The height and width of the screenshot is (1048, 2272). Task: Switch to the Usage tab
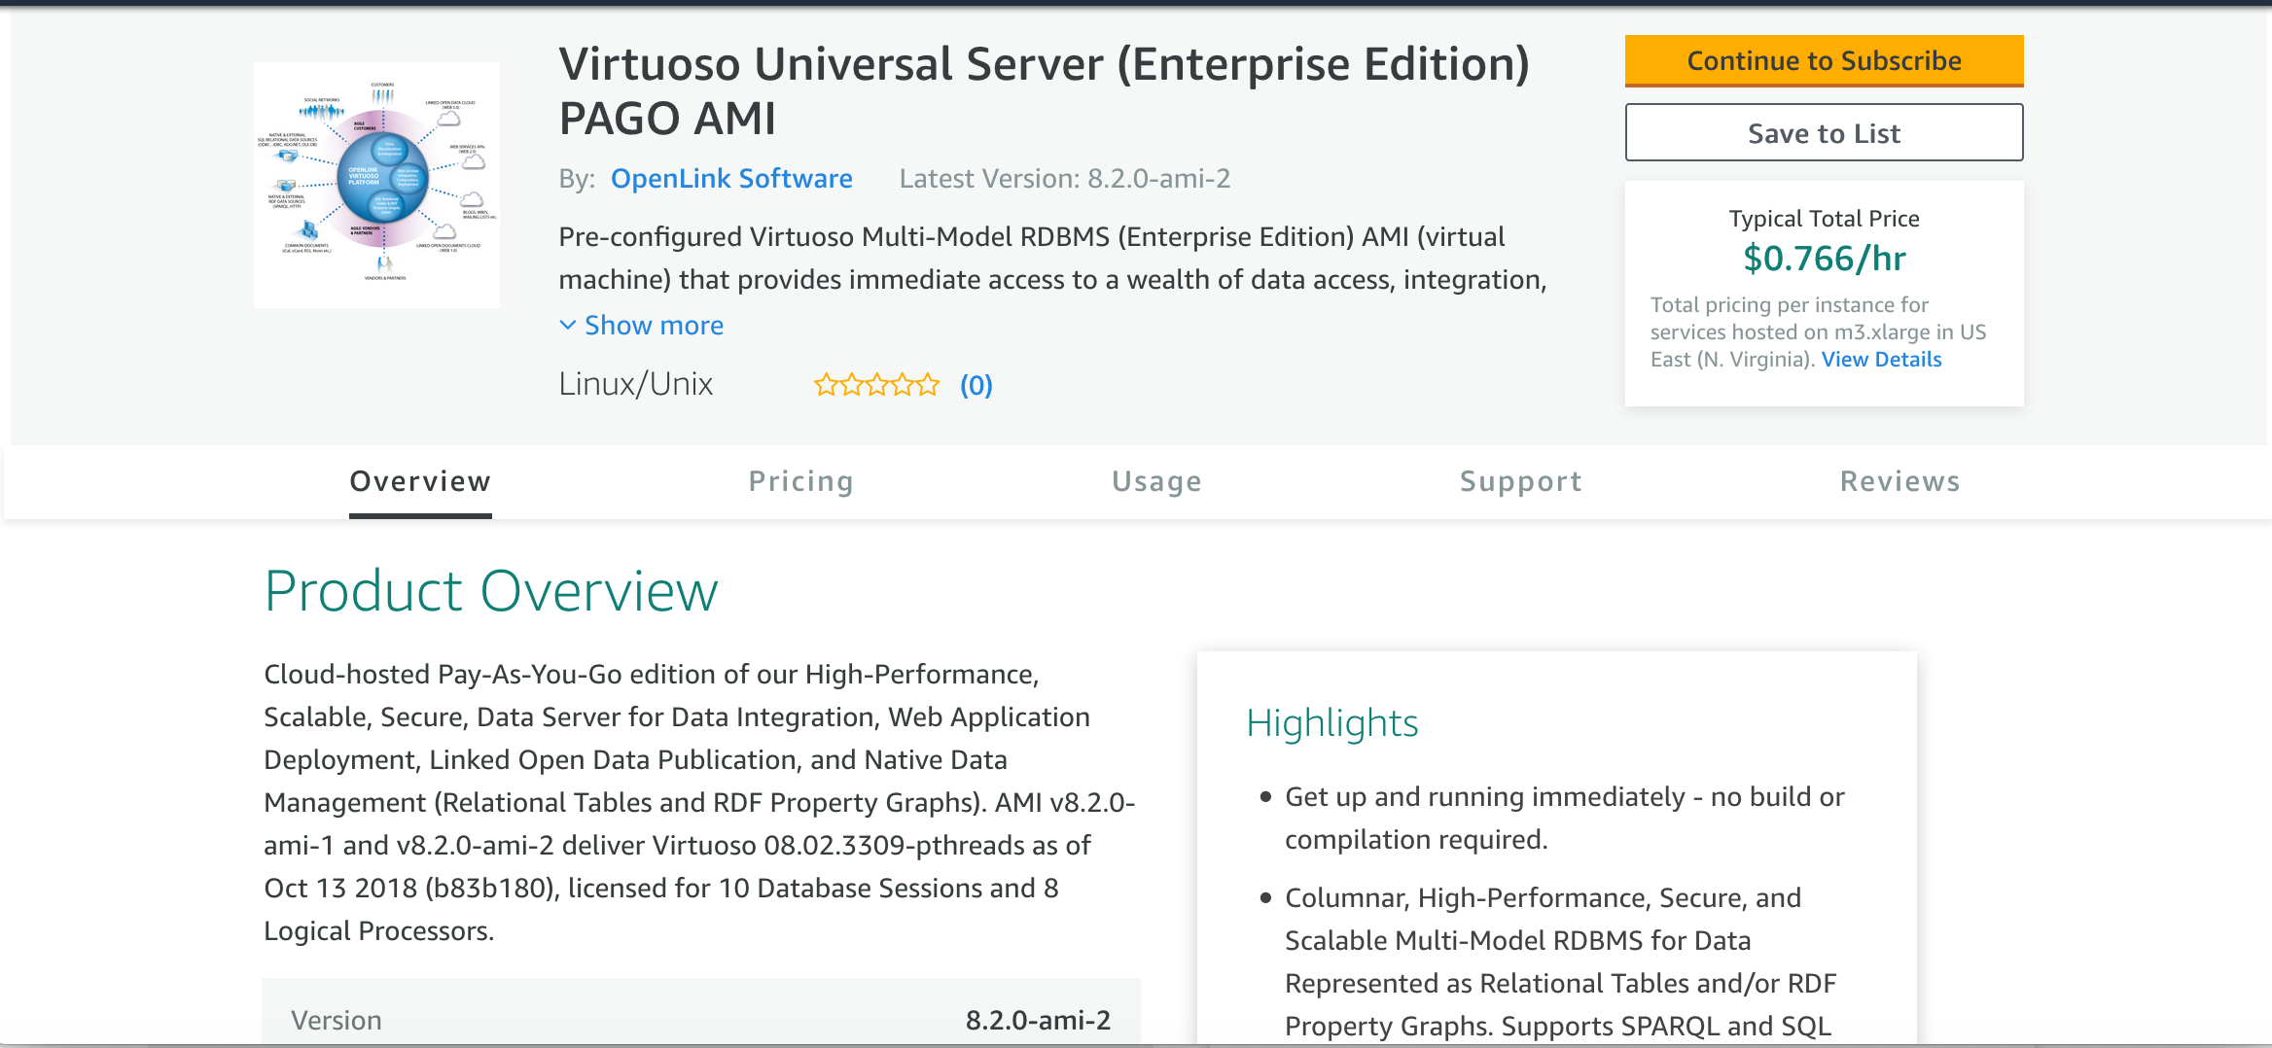pyautogui.click(x=1156, y=481)
